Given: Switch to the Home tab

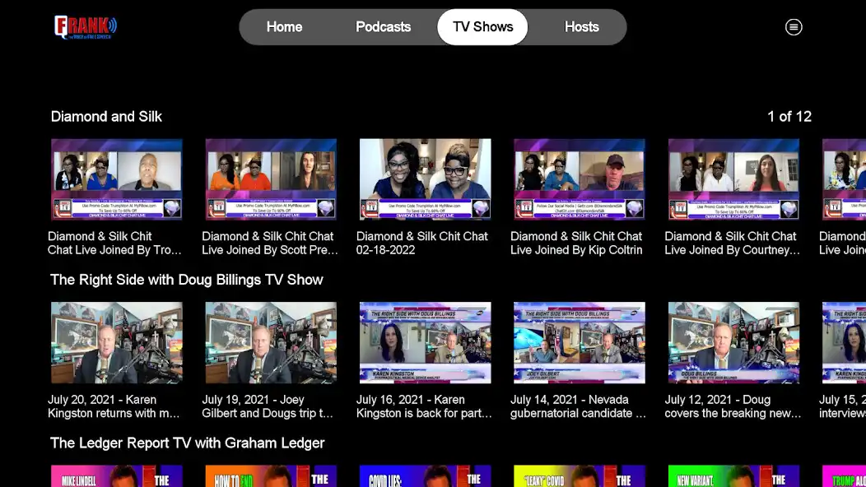Looking at the screenshot, I should [284, 27].
